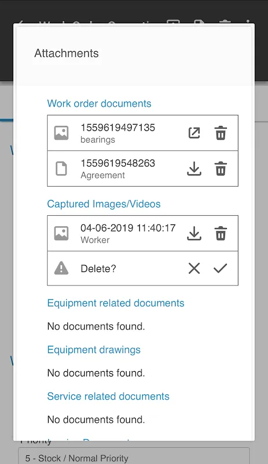Click the file icon beside Agreement entry

tap(61, 169)
